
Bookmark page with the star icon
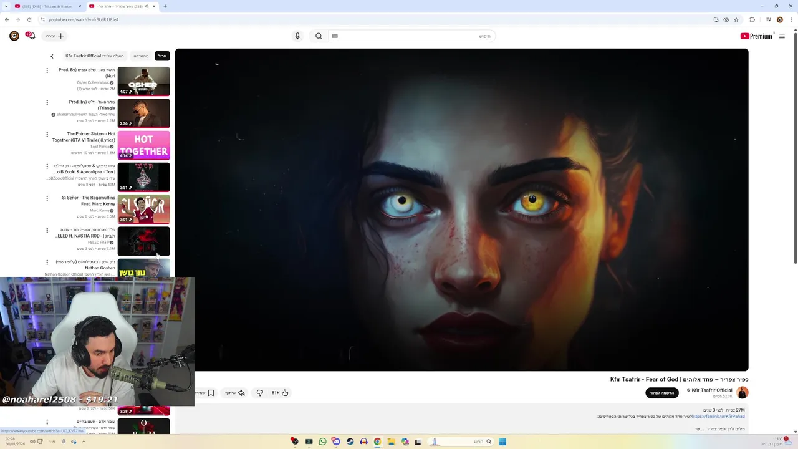coord(736,19)
